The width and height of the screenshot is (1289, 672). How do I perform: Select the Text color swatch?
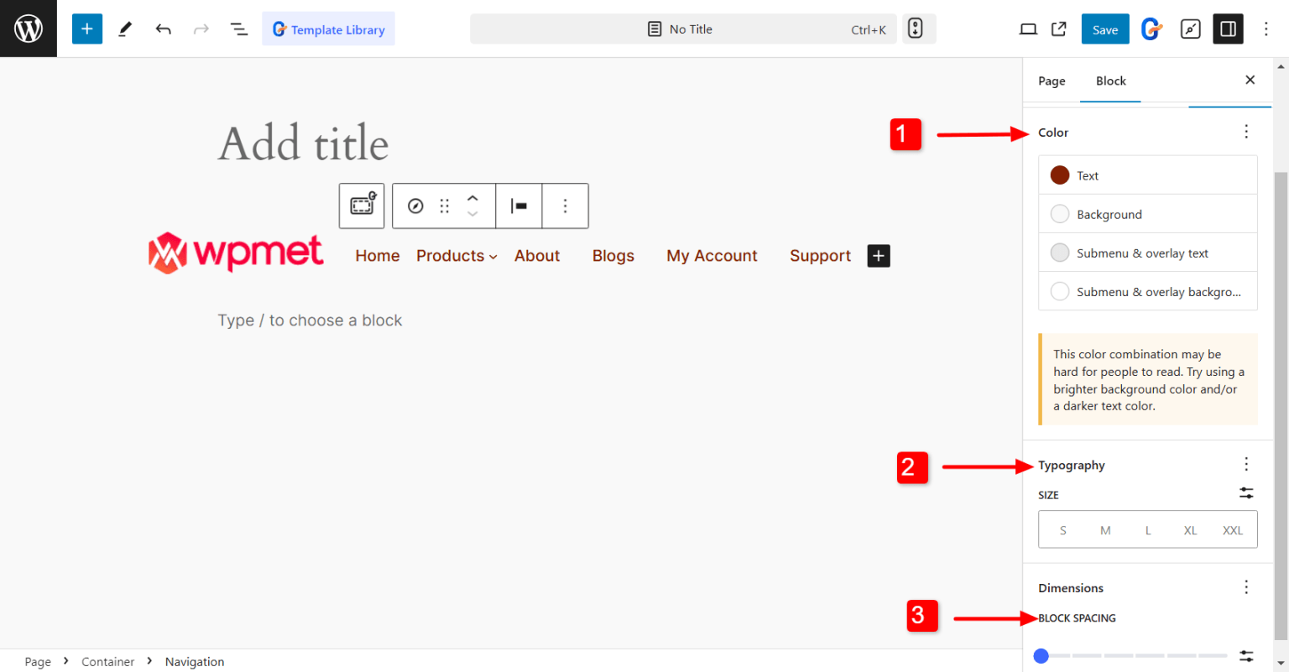point(1060,175)
